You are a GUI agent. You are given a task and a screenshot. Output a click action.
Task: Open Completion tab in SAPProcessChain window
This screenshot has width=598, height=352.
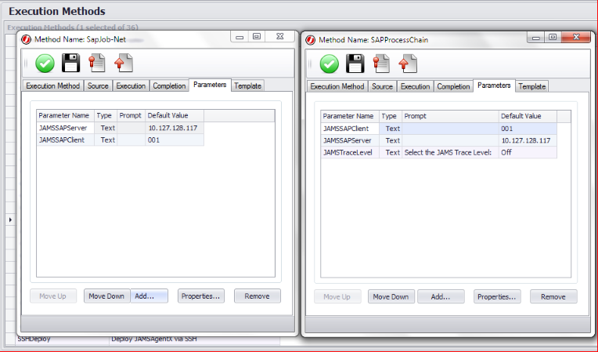[453, 87]
